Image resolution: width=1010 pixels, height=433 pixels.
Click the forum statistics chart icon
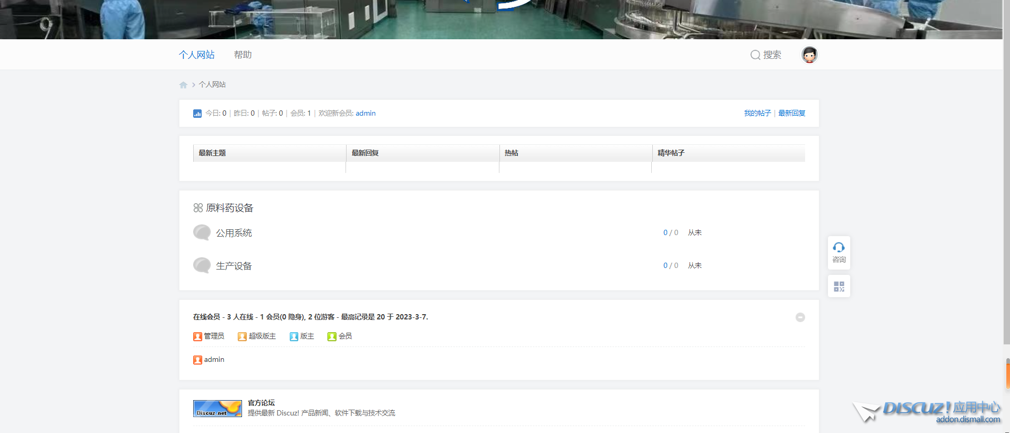click(x=197, y=114)
